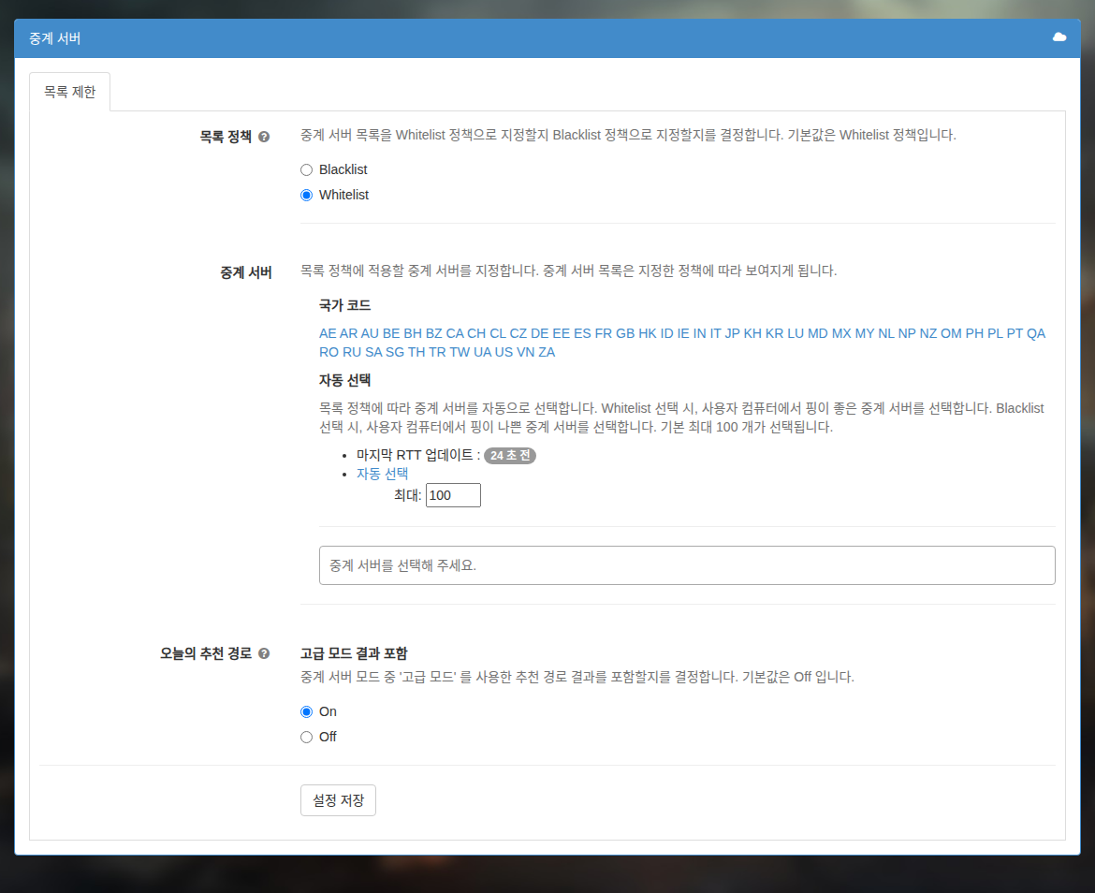Select the ZA country code link
Image resolution: width=1095 pixels, height=893 pixels.
[x=547, y=352]
